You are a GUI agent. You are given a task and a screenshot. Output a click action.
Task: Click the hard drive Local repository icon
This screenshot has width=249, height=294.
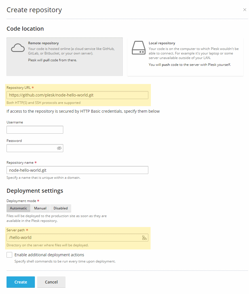[x=139, y=48]
